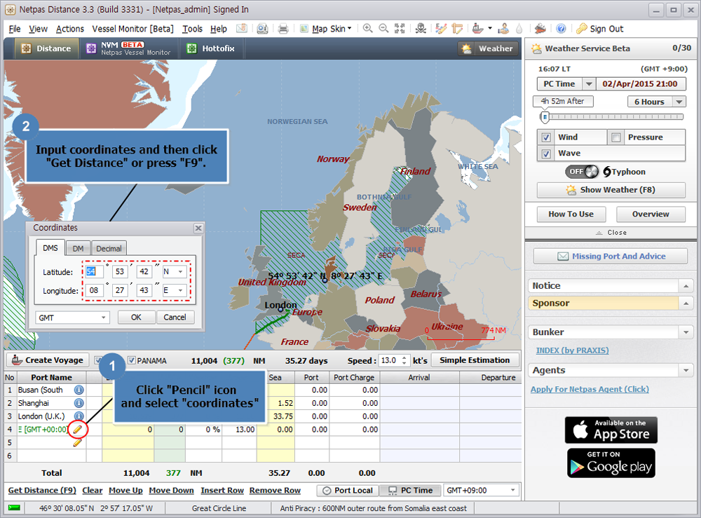Click the Show Weather (F8) button
The image size is (701, 518).
[x=611, y=190]
